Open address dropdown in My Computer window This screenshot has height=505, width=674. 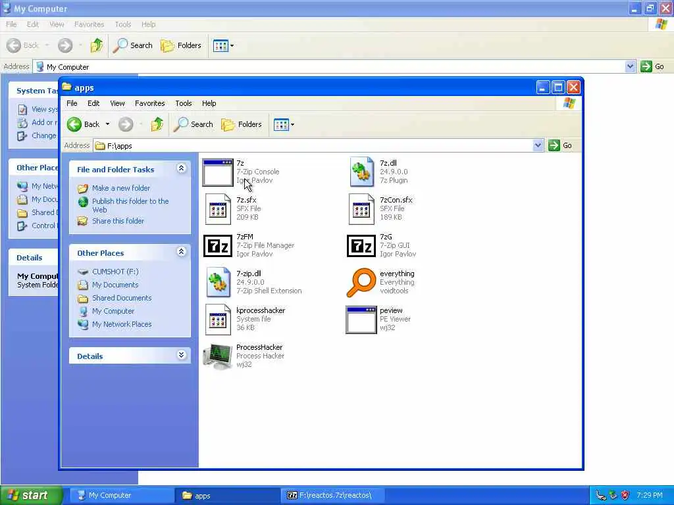(x=630, y=66)
